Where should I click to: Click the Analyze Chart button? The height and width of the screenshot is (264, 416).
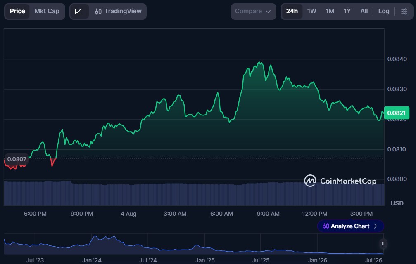click(350, 226)
